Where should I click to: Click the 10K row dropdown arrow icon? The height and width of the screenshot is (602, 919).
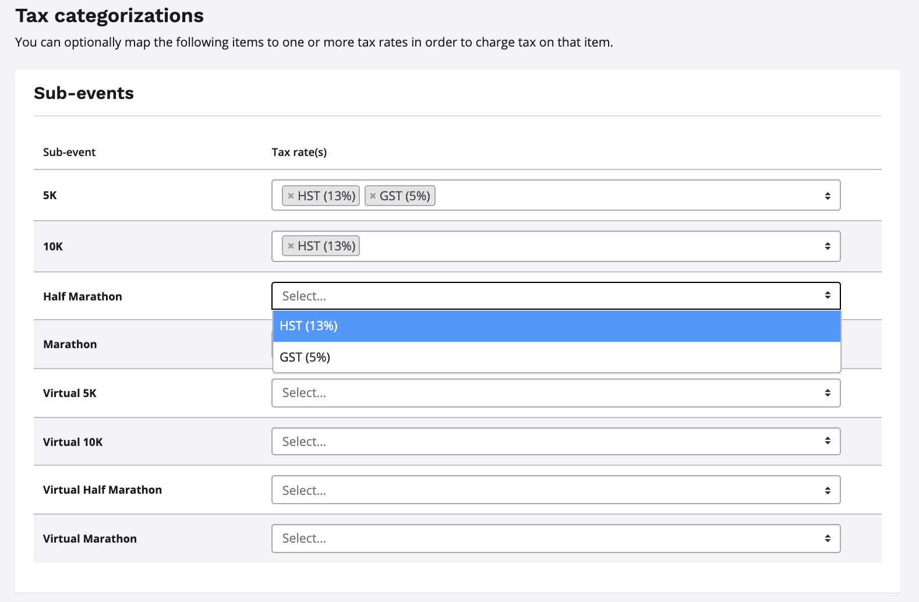827,246
